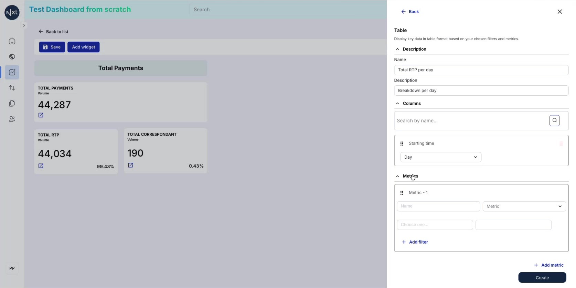
Task: Click the metric Name input field
Action: [438, 206]
